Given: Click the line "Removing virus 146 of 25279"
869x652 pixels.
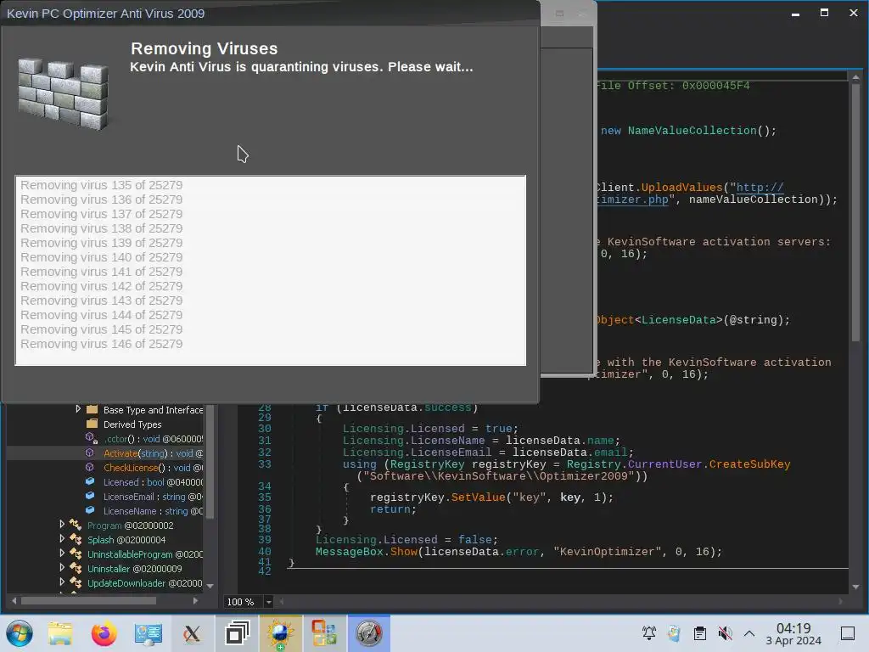Looking at the screenshot, I should [x=102, y=344].
